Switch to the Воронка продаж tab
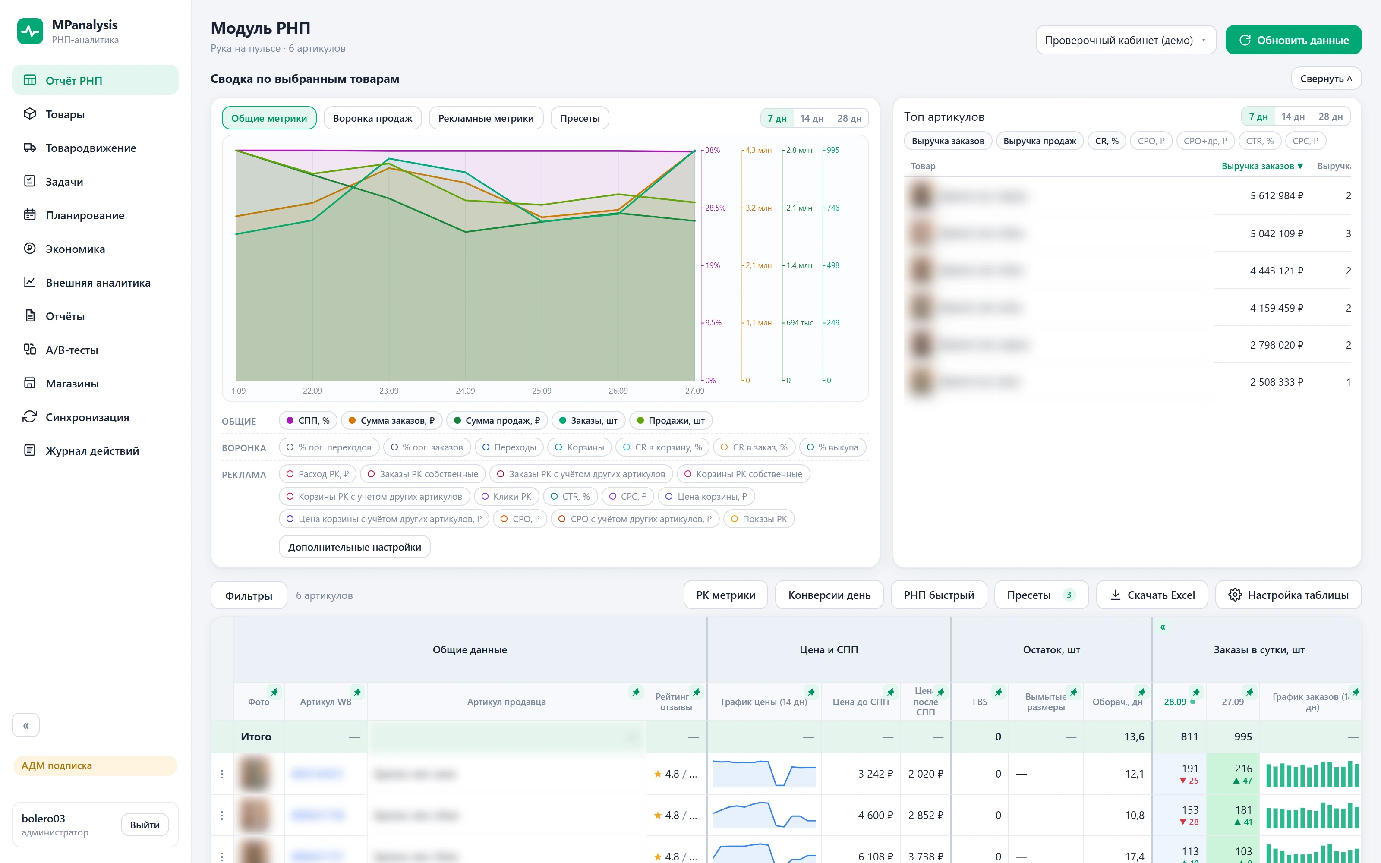 (372, 118)
